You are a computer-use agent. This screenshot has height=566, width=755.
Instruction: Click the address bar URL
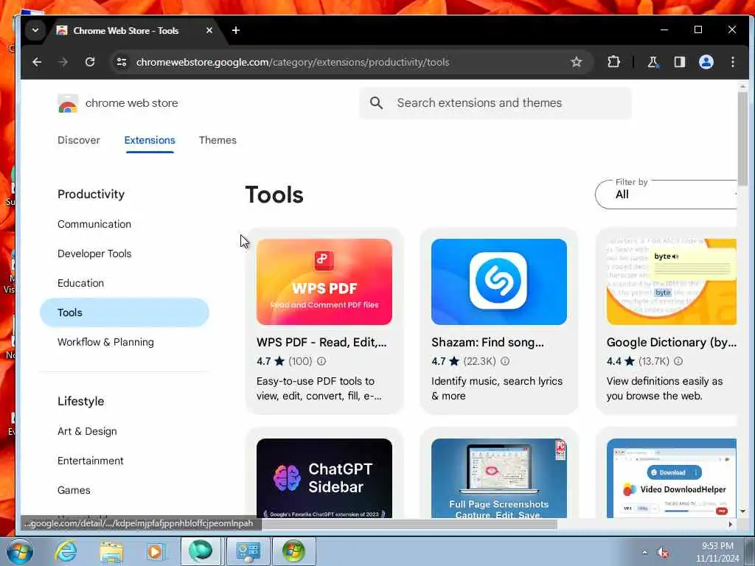[293, 62]
